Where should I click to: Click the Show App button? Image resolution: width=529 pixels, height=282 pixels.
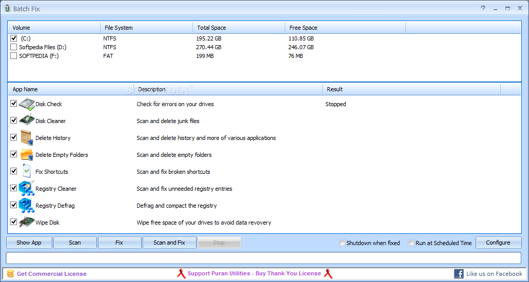click(x=29, y=243)
